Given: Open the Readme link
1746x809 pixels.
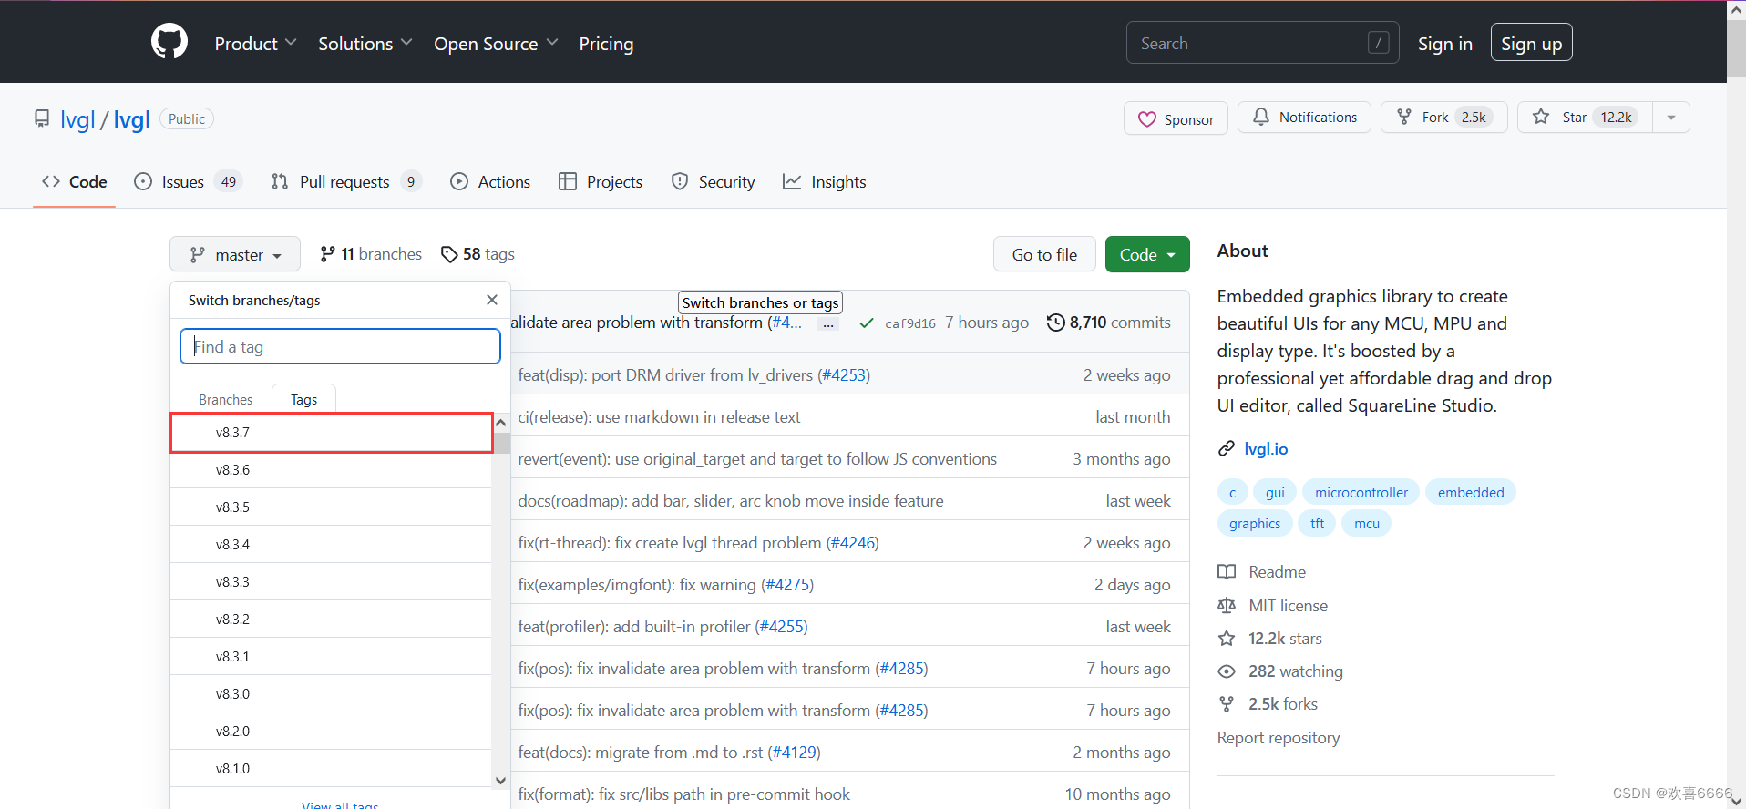Looking at the screenshot, I should coord(1262,572).
